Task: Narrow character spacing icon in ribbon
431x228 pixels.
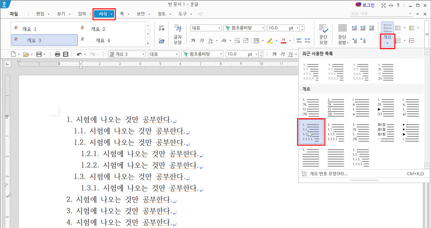Action: pyautogui.click(x=299, y=41)
